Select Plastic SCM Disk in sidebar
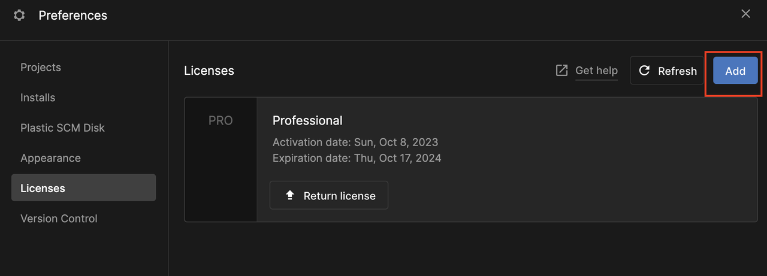Screen dimensions: 767x276 click(62, 128)
